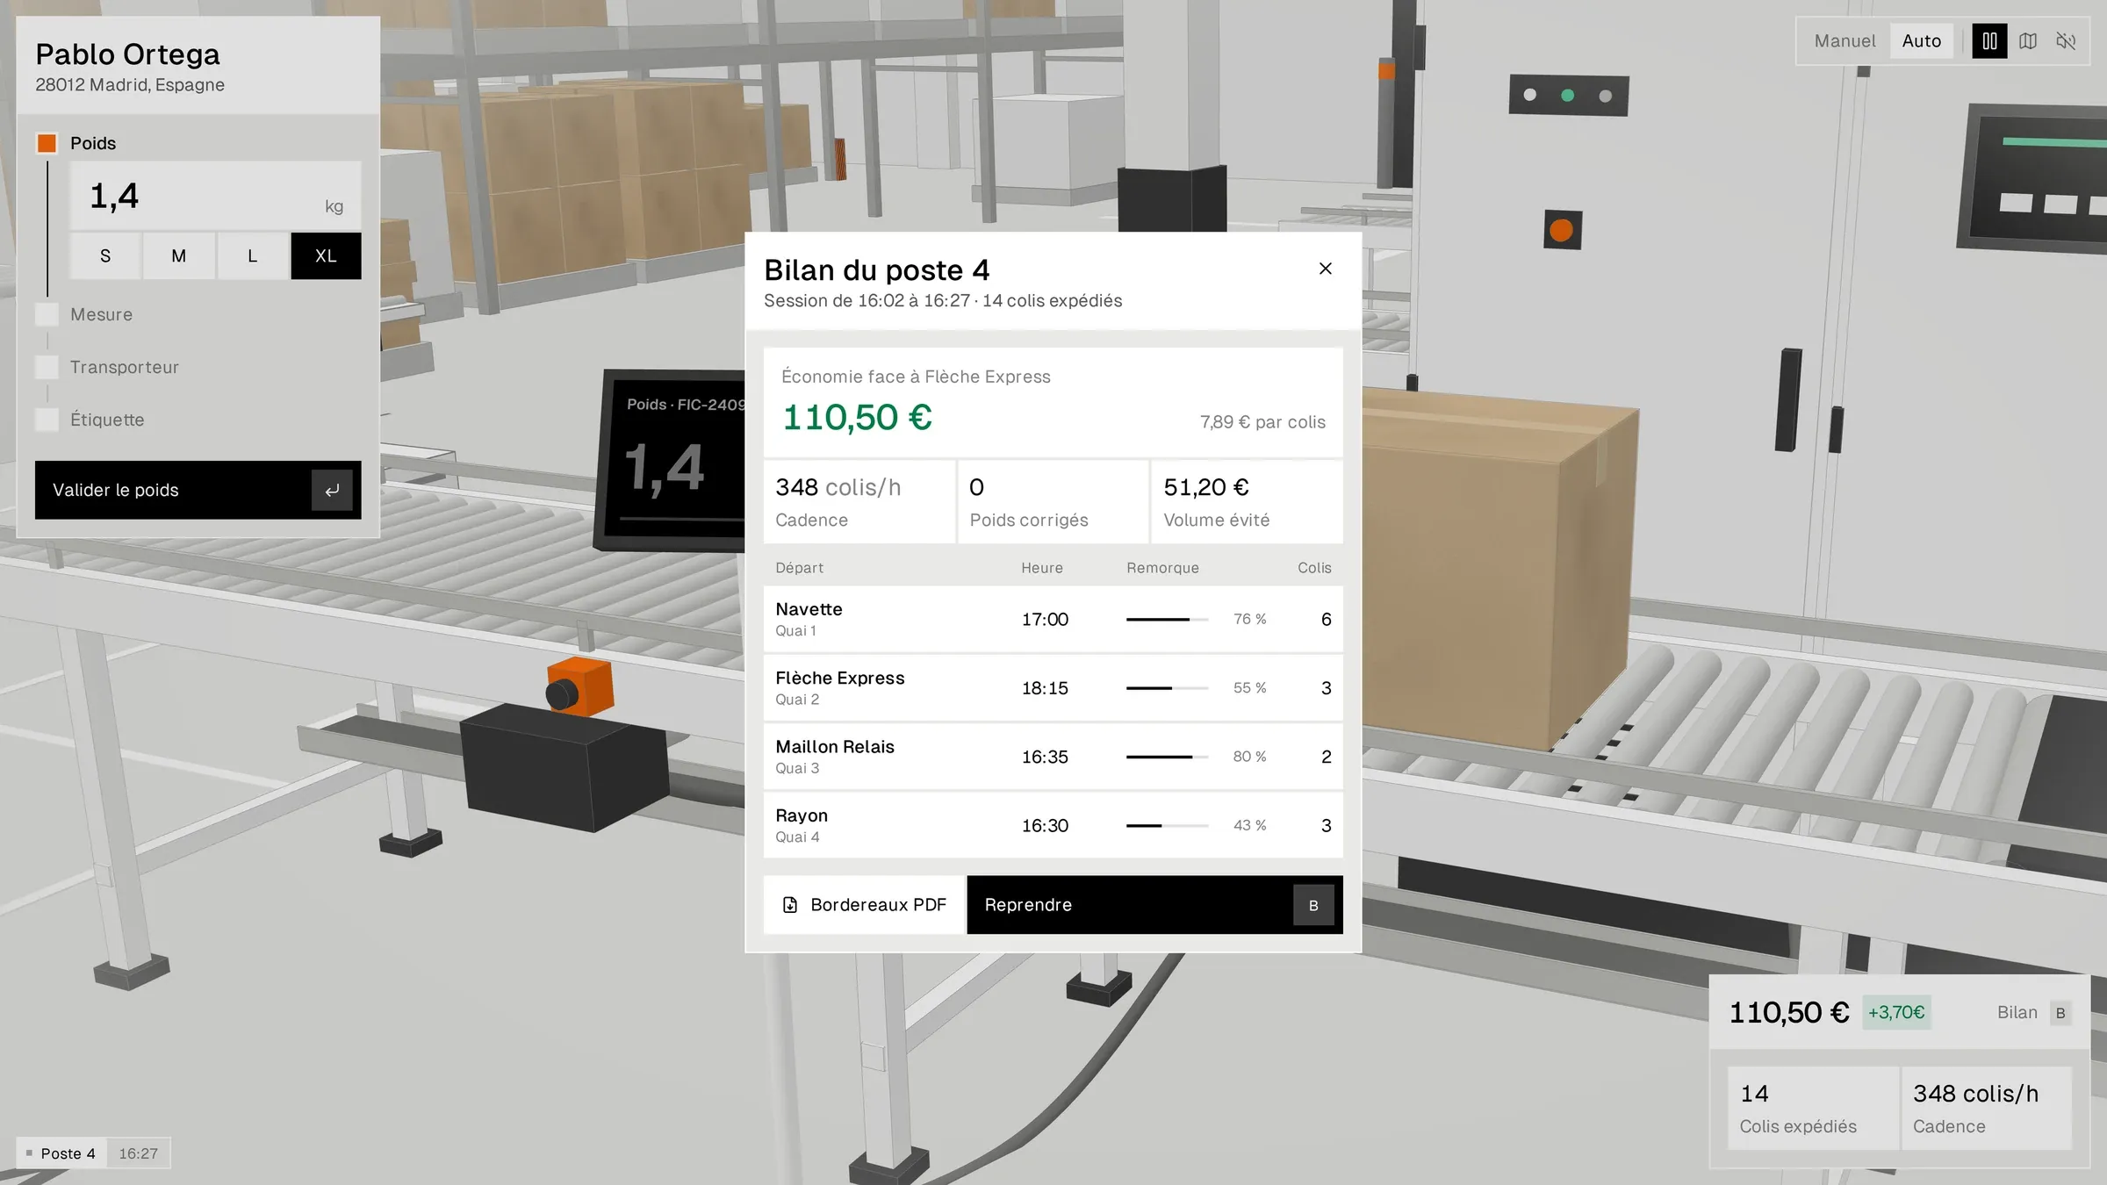Select size L

coord(253,256)
